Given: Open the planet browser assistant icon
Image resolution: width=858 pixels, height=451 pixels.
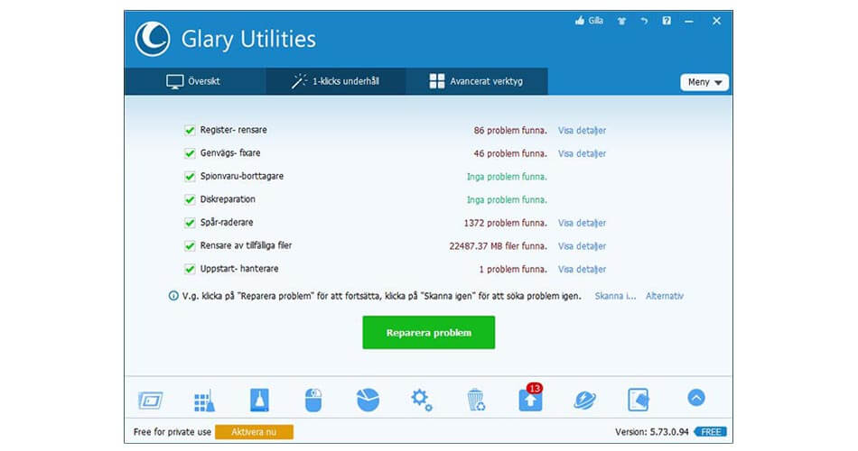Looking at the screenshot, I should point(584,400).
